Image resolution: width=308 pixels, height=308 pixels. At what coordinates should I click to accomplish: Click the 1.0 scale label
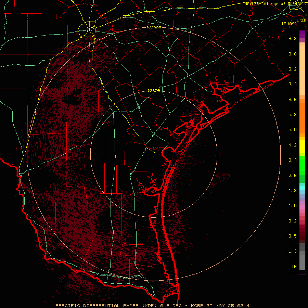(x=293, y=206)
